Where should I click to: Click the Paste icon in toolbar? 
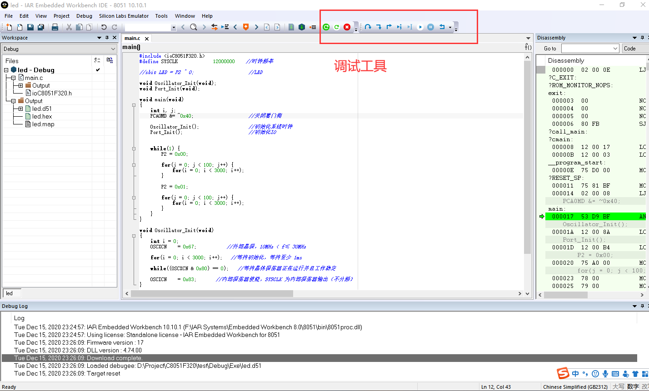coord(89,27)
